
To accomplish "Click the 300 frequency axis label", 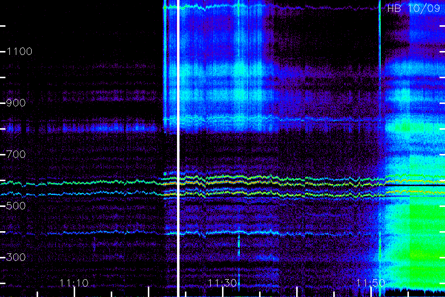I will (16, 257).
